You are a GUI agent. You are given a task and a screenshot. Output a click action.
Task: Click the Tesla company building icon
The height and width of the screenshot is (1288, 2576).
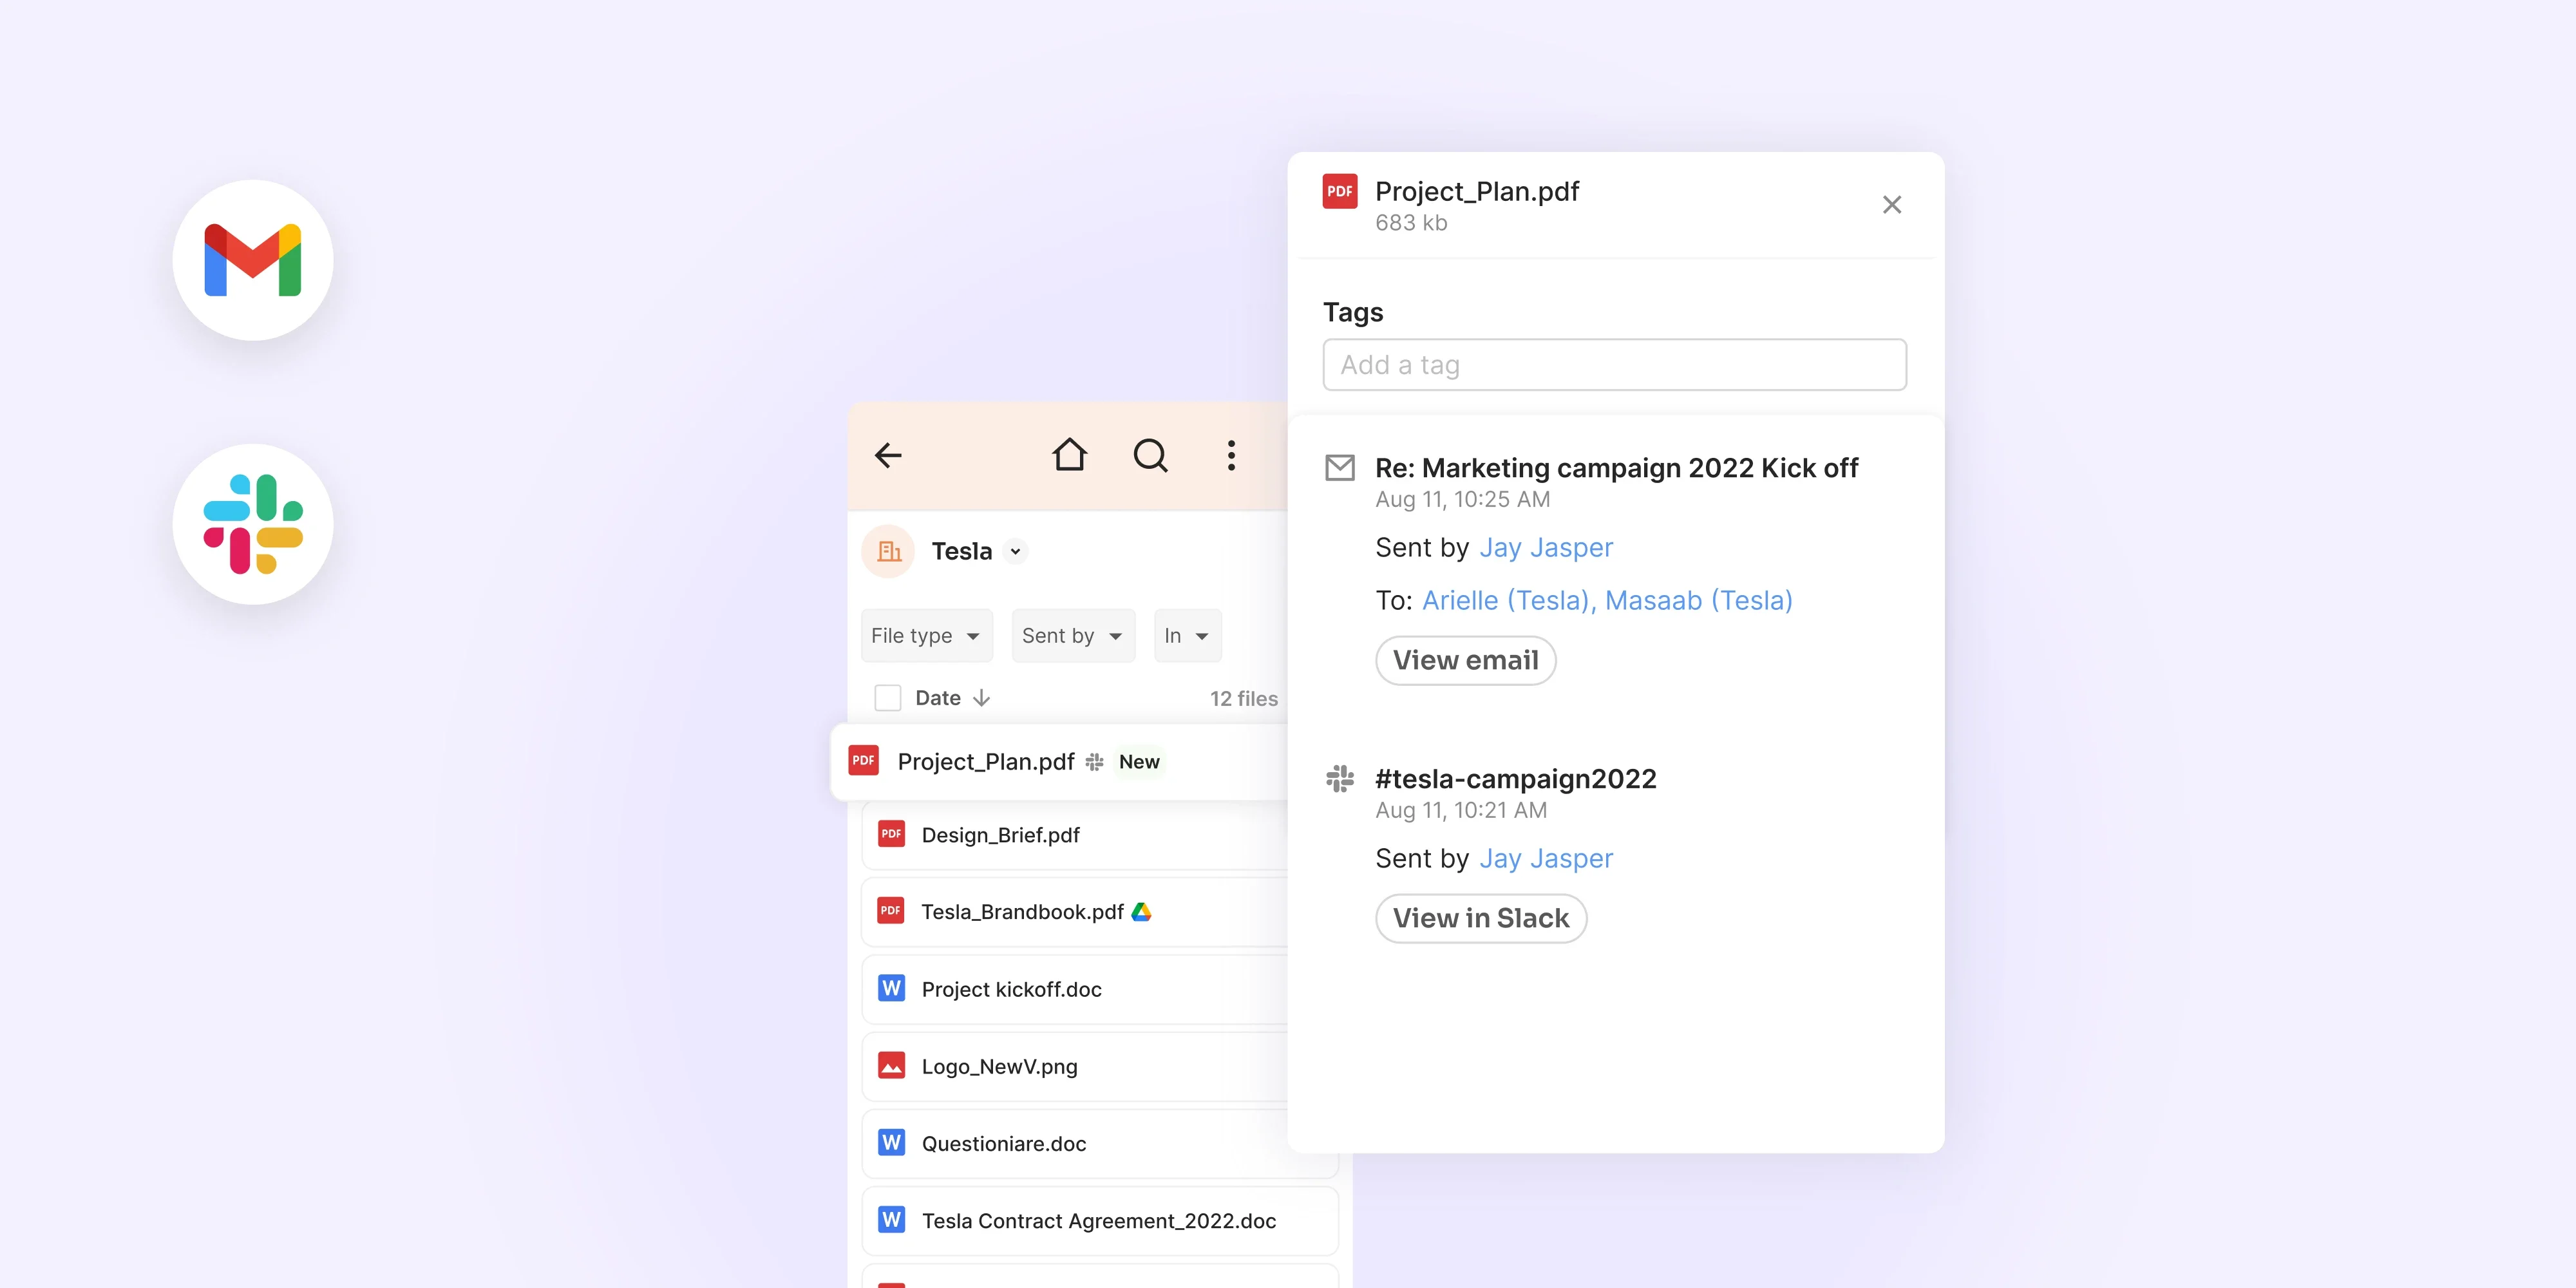point(888,551)
